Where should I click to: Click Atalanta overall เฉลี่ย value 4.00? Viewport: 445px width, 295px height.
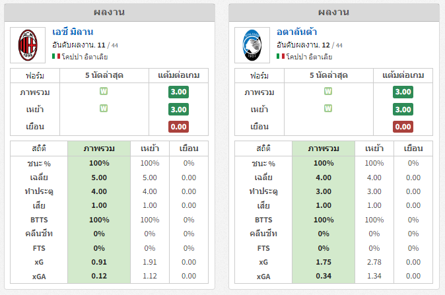pos(324,178)
